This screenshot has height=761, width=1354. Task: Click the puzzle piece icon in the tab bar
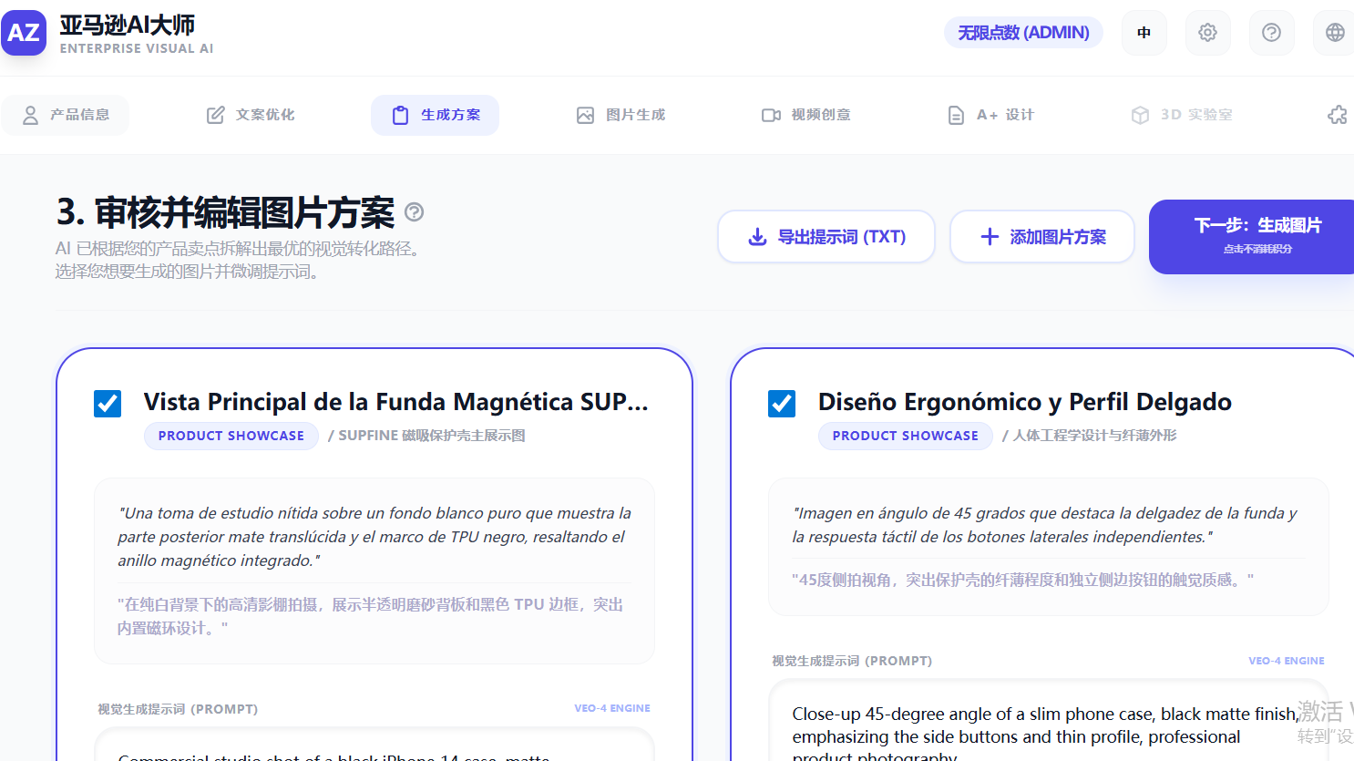[x=1337, y=115]
